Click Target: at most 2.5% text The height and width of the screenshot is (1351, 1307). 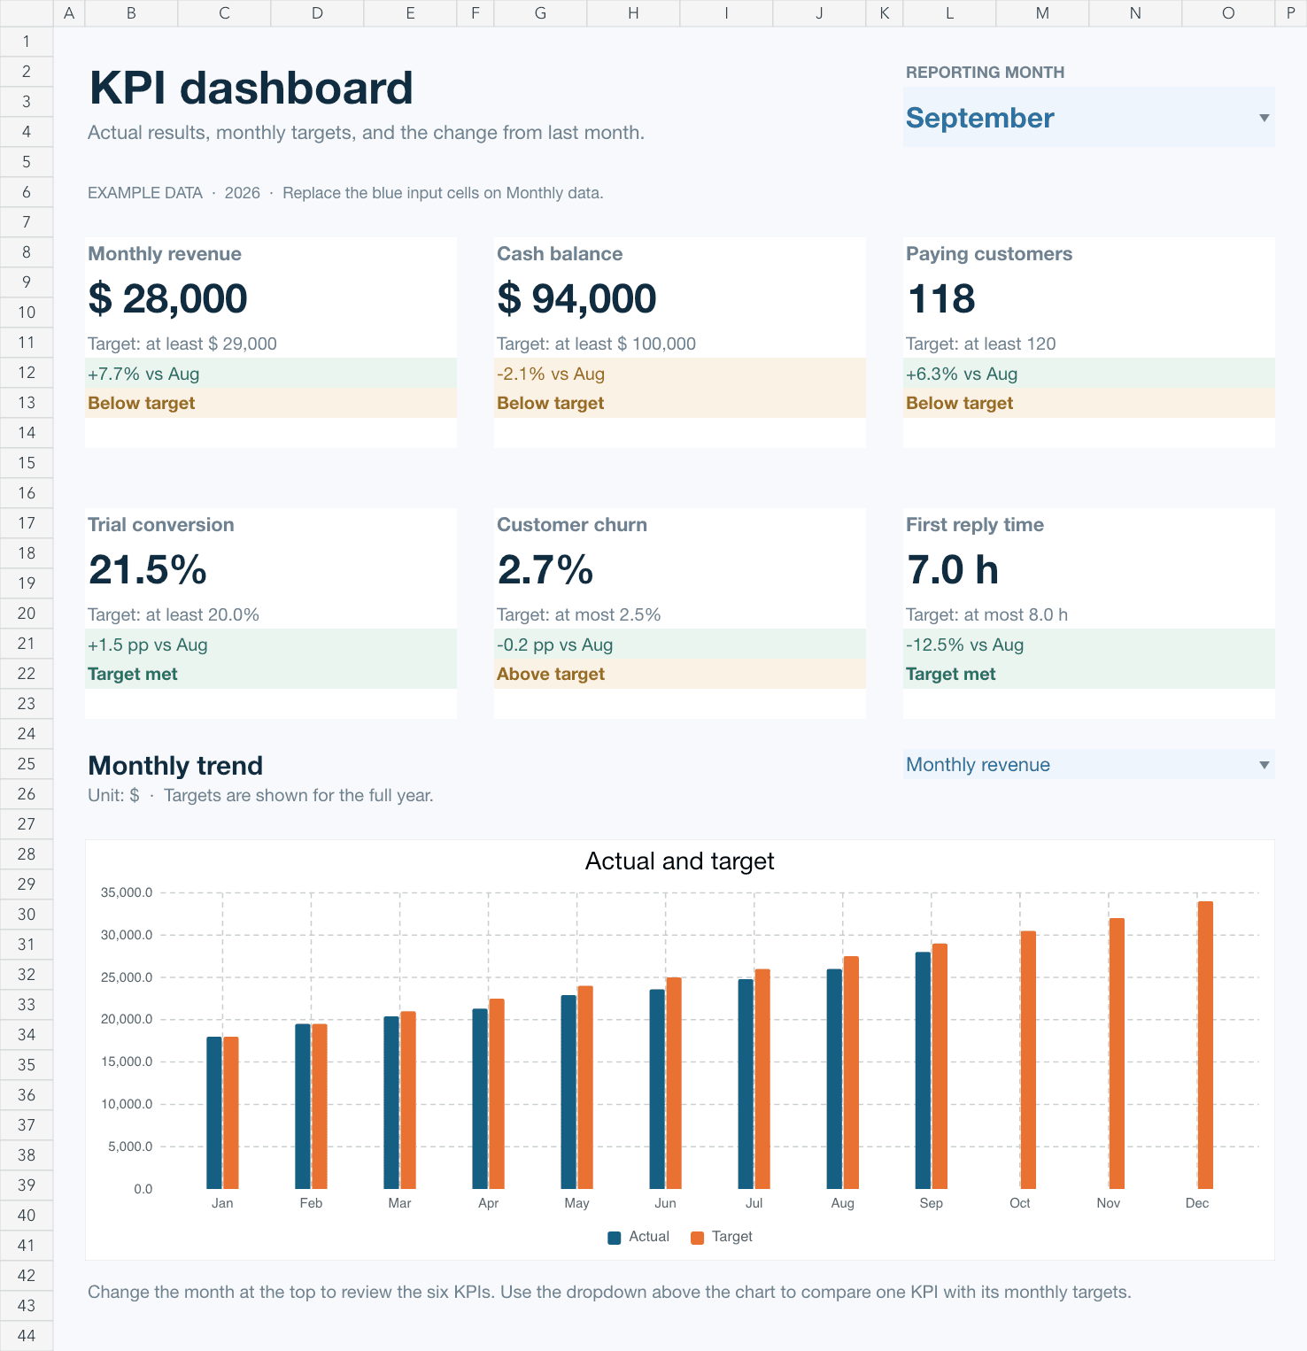579,614
